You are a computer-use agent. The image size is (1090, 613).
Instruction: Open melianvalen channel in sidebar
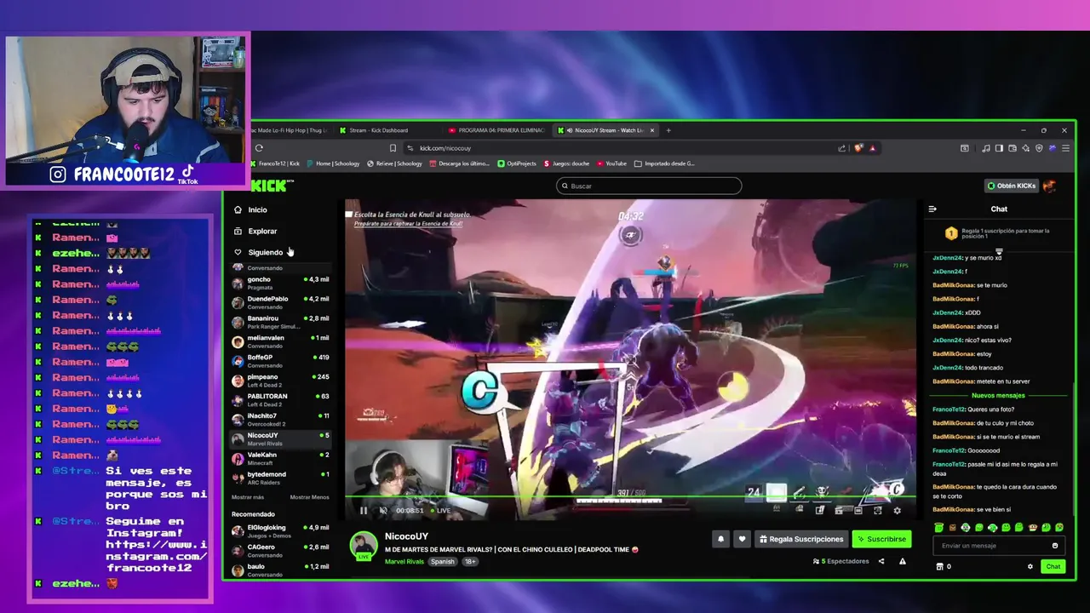(x=280, y=341)
